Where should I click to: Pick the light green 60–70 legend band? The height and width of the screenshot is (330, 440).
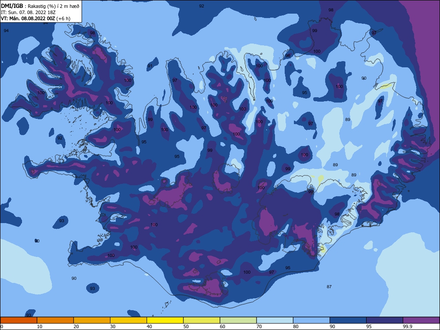(238, 320)
